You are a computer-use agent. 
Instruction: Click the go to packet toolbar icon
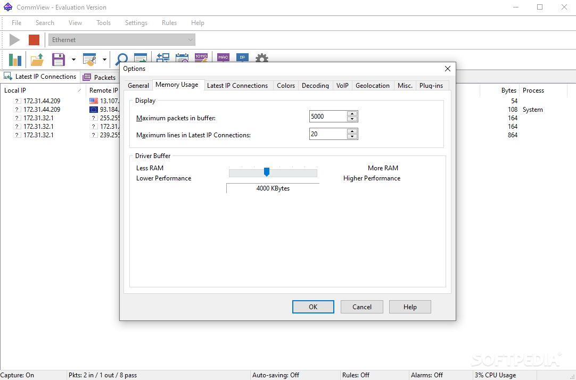tap(141, 58)
